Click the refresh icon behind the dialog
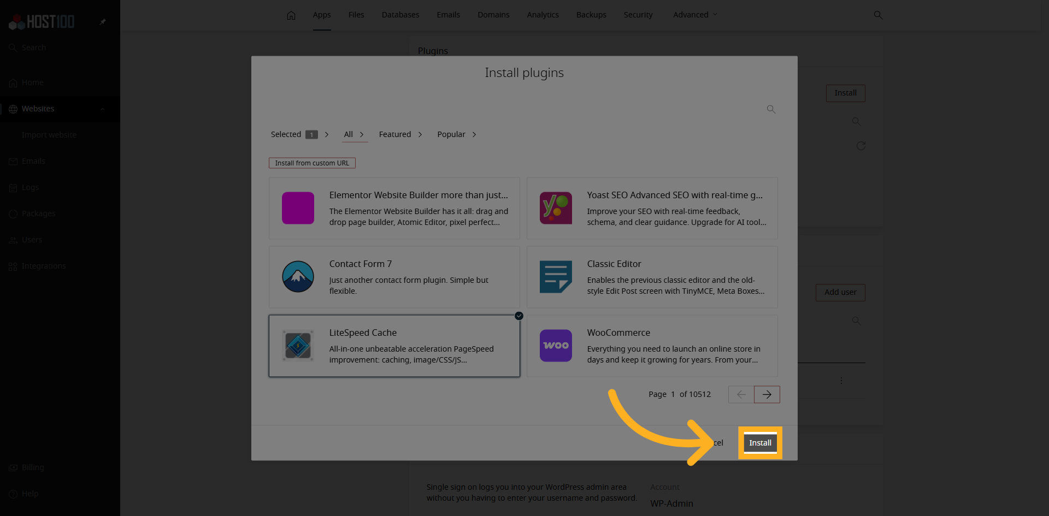The image size is (1049, 516). [861, 146]
